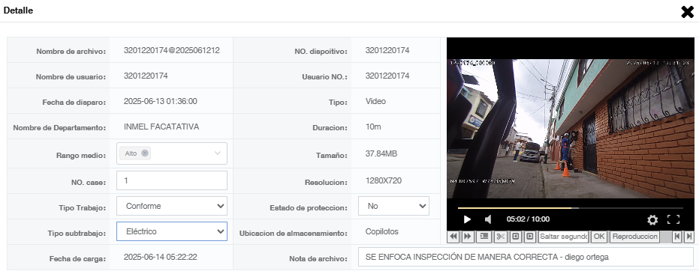
Task: Click the NO. dispoitivo value 3201220174
Action: [x=387, y=50]
